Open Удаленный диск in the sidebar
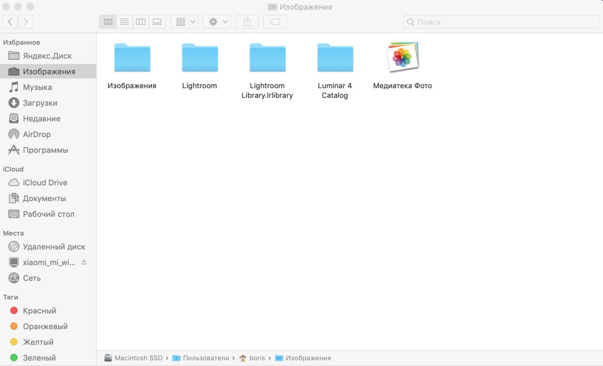The width and height of the screenshot is (603, 366). 48,246
